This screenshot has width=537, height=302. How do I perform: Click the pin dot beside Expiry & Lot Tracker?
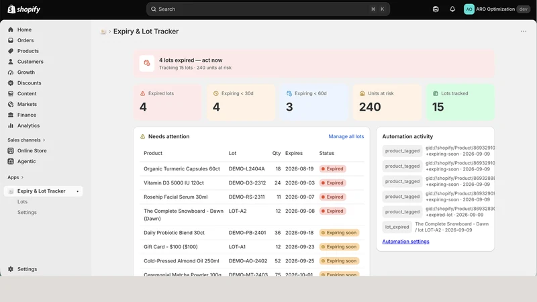point(77,191)
